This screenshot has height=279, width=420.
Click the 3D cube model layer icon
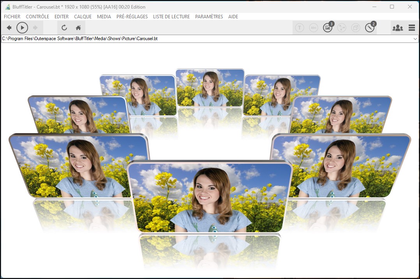[x=355, y=28]
